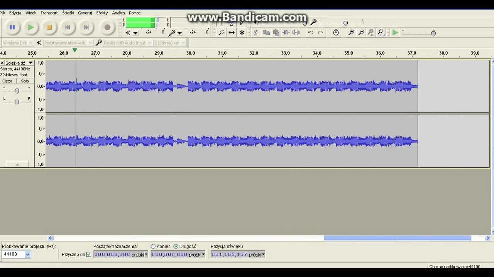Click the scroll left arrow
Image resolution: width=494 pixels, height=277 pixels.
50,238
